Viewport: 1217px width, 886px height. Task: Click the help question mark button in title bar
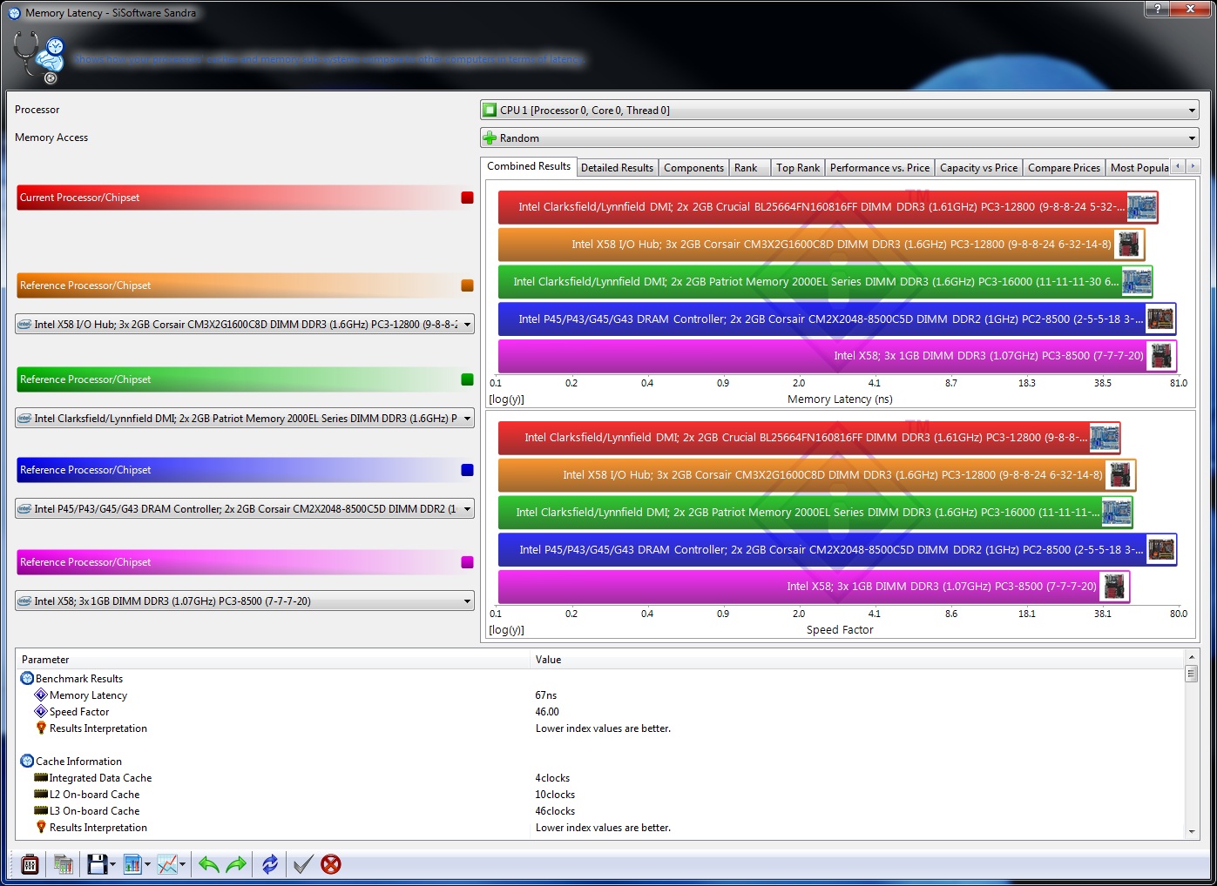point(1157,9)
